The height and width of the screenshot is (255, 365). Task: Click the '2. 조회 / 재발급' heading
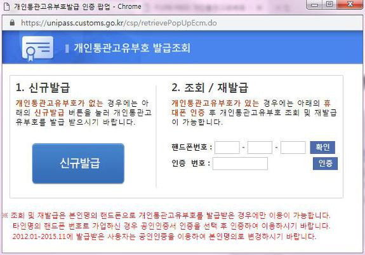209,88
